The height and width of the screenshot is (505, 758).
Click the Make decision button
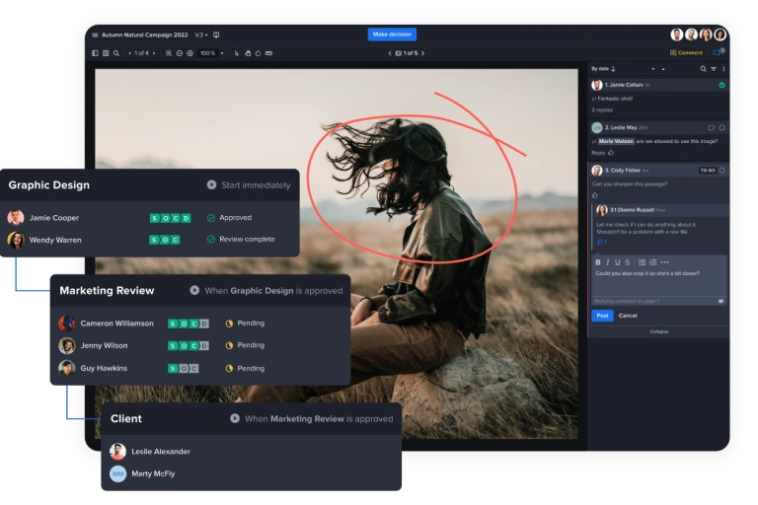pyautogui.click(x=392, y=35)
